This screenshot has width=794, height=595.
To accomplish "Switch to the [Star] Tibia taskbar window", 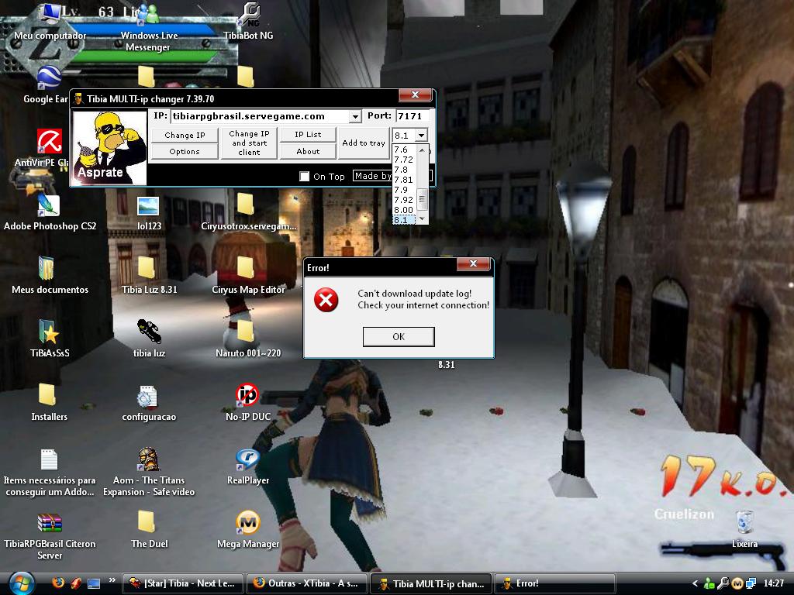I will tap(183, 584).
